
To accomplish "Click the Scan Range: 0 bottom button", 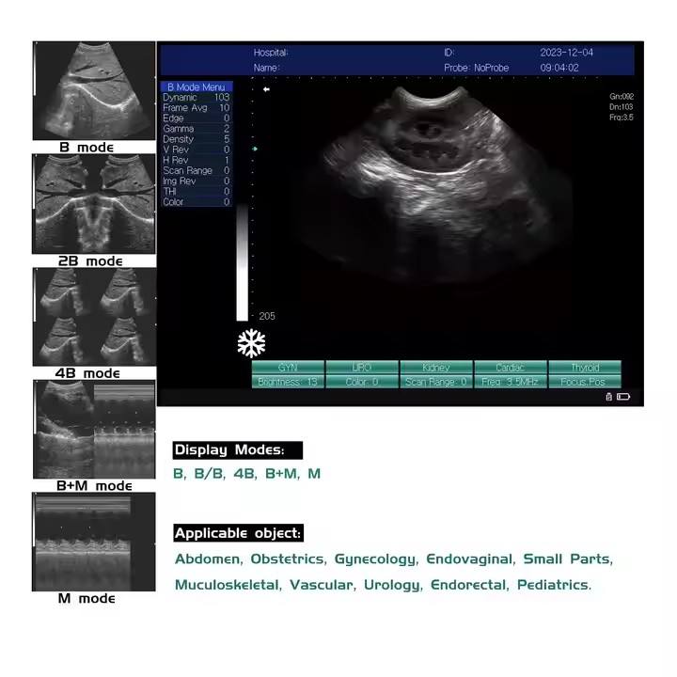I will click(x=436, y=382).
